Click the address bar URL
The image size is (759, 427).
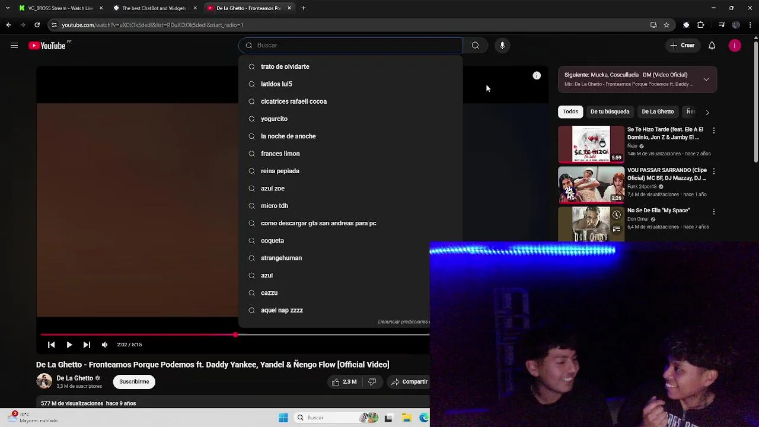point(152,25)
